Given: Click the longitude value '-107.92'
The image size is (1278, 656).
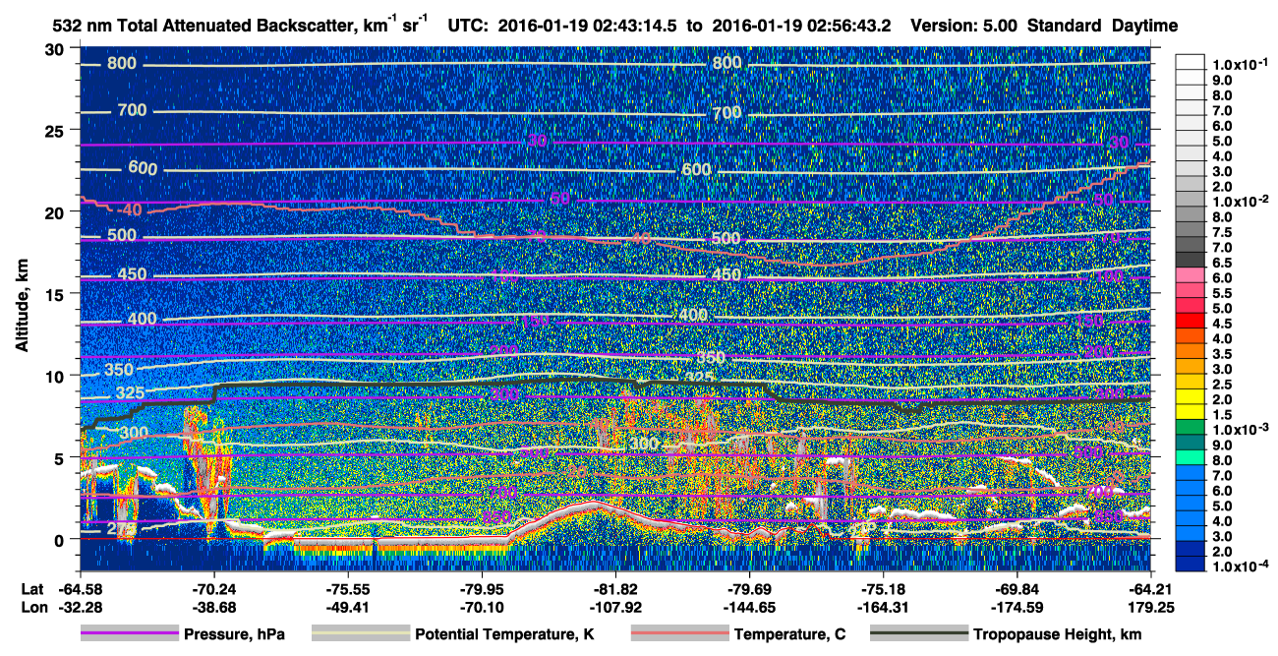Looking at the screenshot, I should coord(615,608).
